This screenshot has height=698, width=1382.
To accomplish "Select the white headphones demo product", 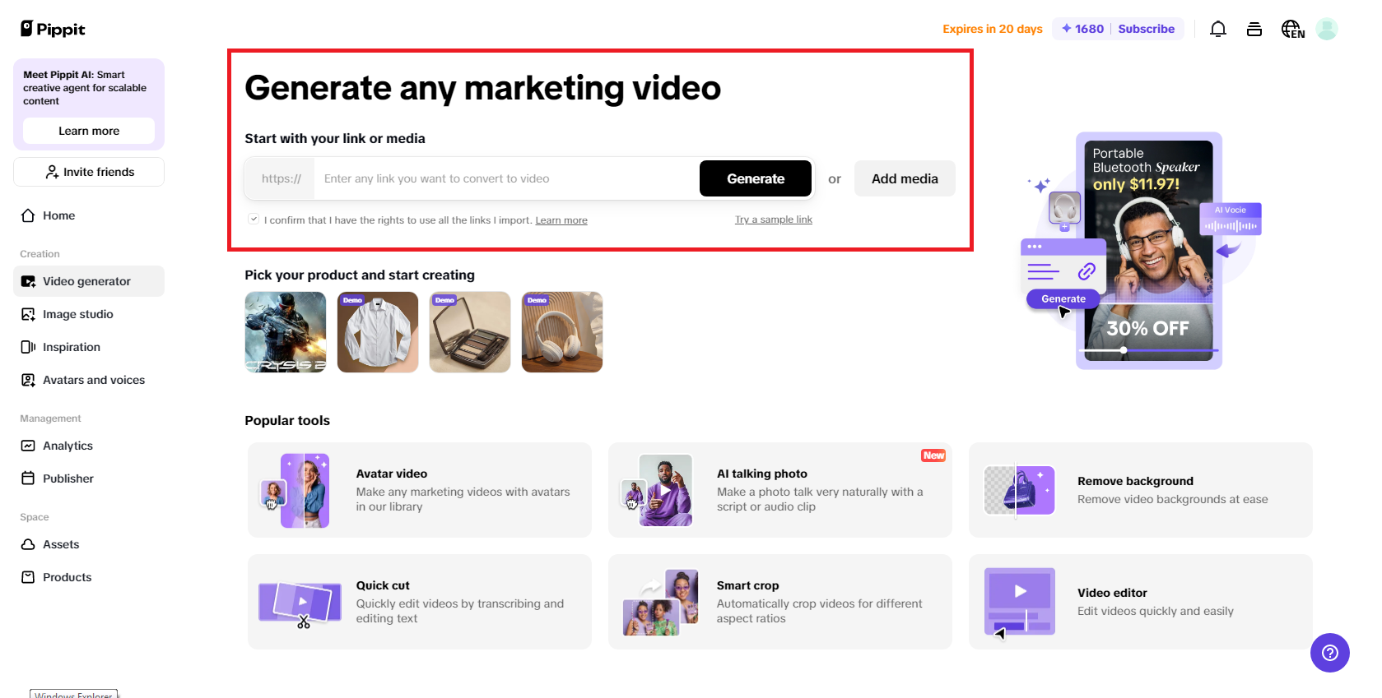I will (x=562, y=332).
